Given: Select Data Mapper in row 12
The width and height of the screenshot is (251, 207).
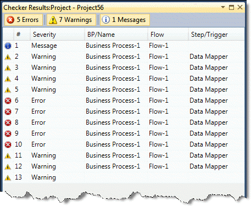Looking at the screenshot, I should (x=209, y=166).
